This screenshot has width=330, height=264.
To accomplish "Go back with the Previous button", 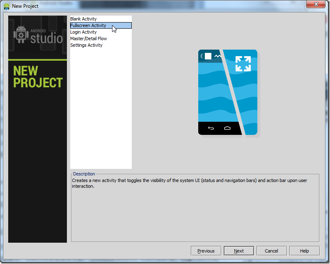I will coord(206,251).
